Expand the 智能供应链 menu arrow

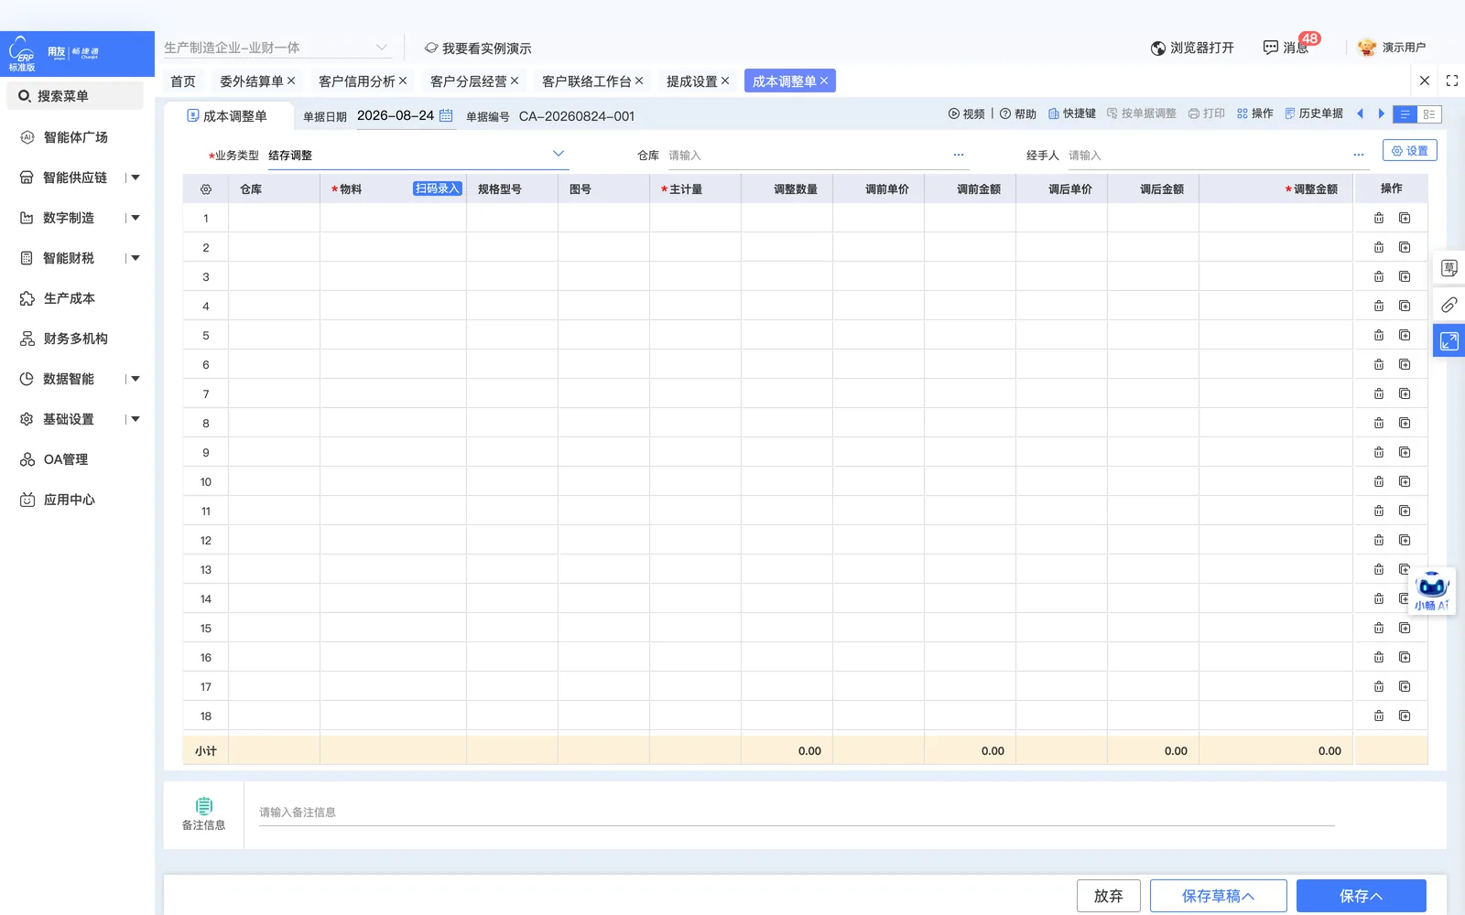[136, 178]
